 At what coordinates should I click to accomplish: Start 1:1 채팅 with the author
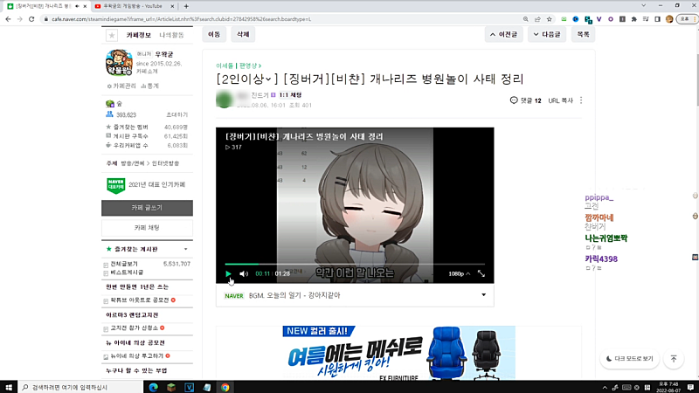coord(290,95)
